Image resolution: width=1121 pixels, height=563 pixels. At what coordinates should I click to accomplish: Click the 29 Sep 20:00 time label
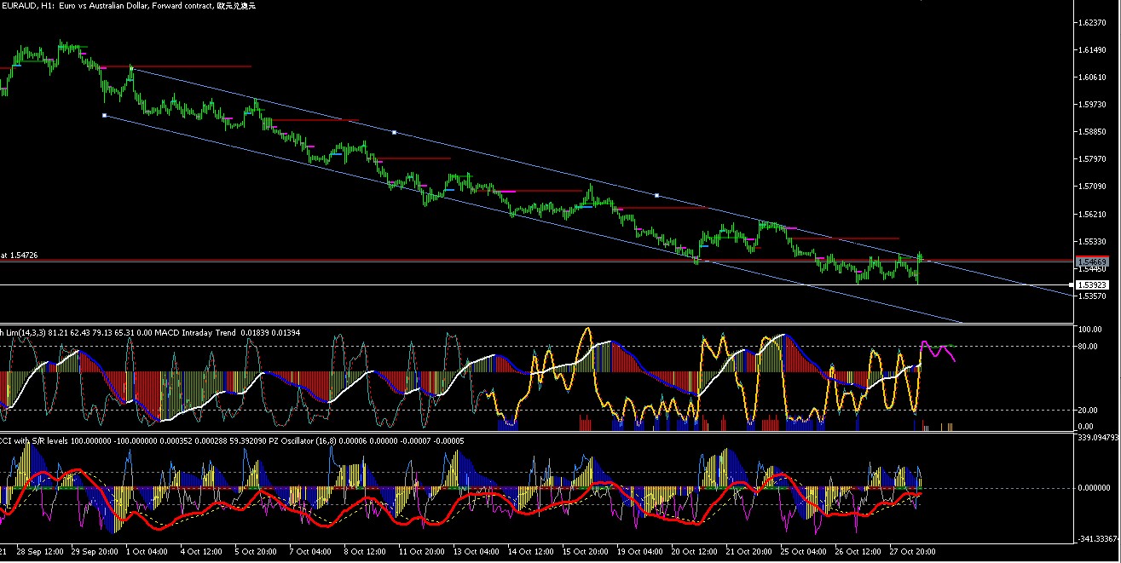pos(94,553)
